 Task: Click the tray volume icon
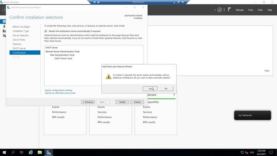click(247, 153)
